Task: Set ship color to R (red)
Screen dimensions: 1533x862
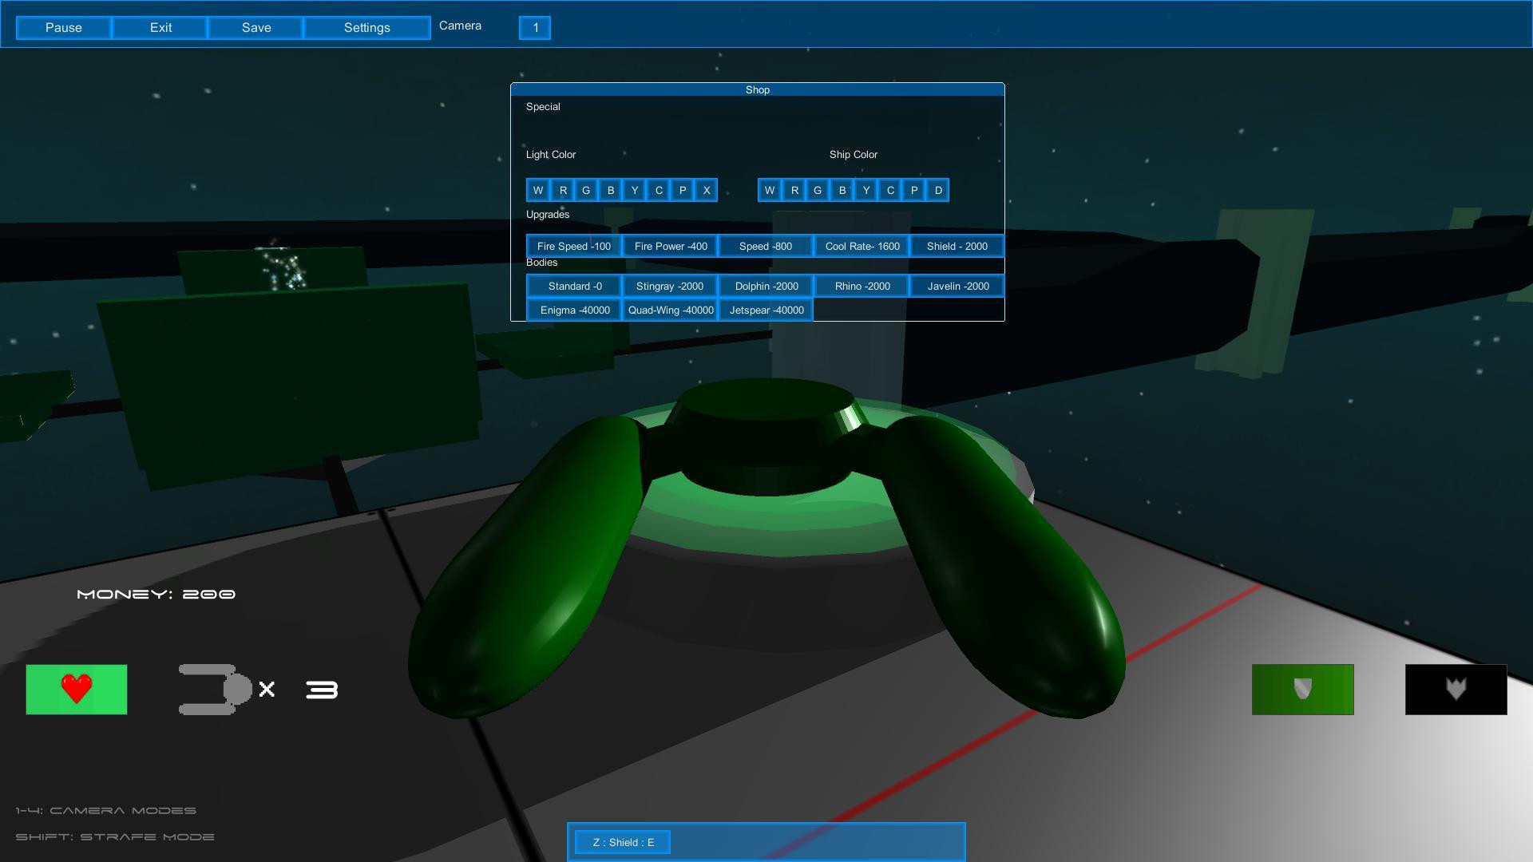Action: 794,190
